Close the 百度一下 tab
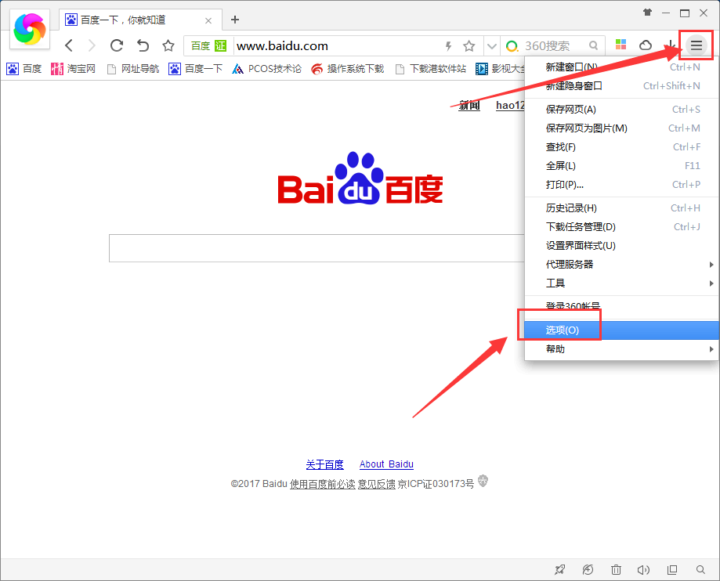Viewport: 720px width, 581px height. (208, 20)
